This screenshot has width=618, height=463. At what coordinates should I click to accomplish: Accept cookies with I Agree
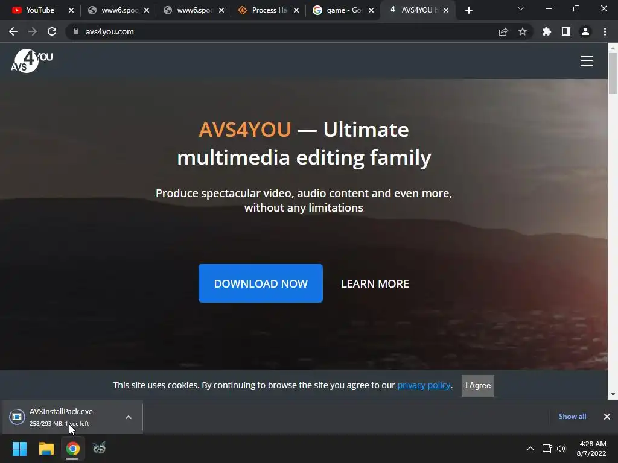click(x=478, y=385)
